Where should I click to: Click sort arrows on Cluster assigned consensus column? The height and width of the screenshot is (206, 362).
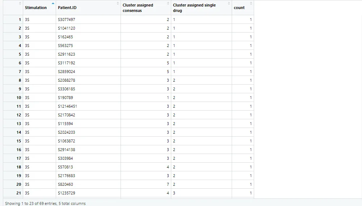(168, 4)
